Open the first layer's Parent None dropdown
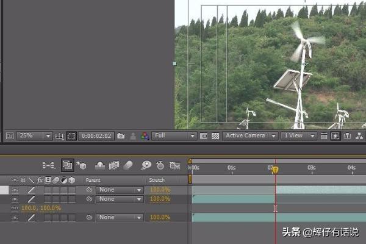This screenshot has width=366, height=244. click(x=120, y=190)
